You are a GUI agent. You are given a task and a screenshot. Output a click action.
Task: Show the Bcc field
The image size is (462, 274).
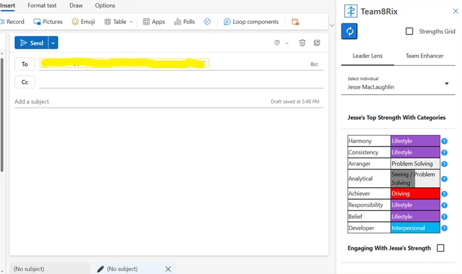click(314, 64)
